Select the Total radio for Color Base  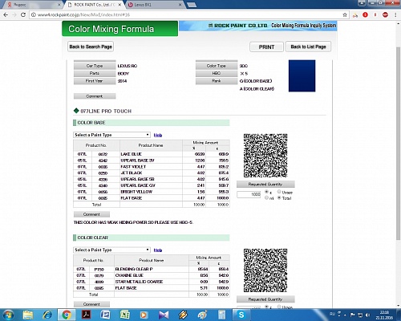point(279,198)
